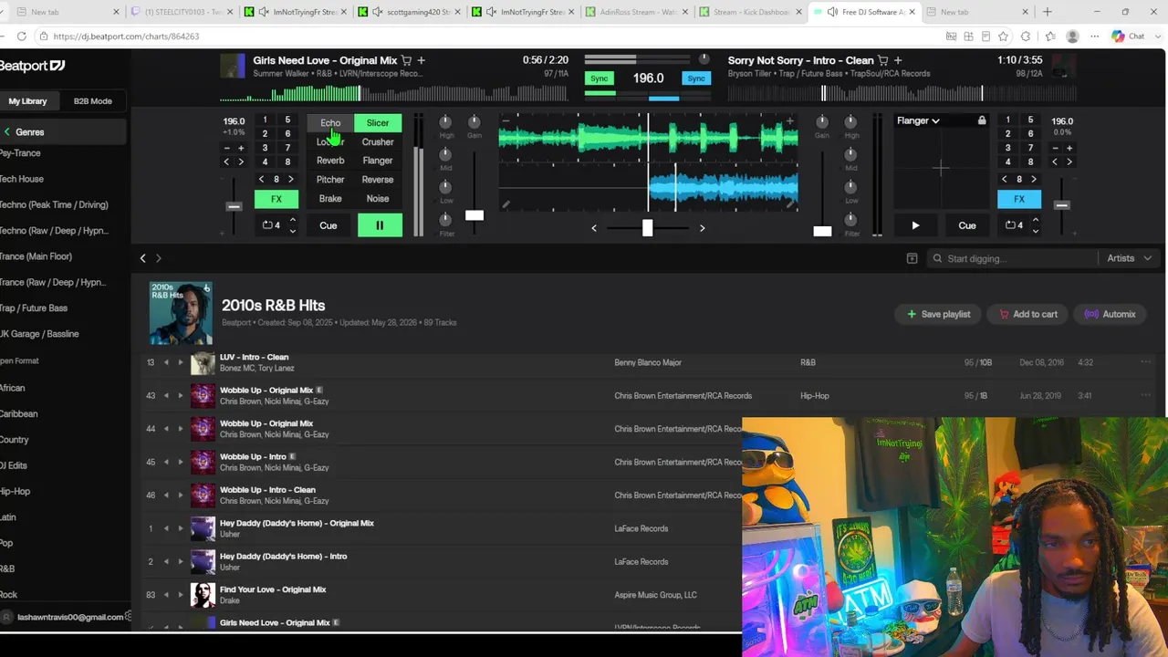Enable the Reverb effect
The width and height of the screenshot is (1168, 657).
click(x=330, y=161)
